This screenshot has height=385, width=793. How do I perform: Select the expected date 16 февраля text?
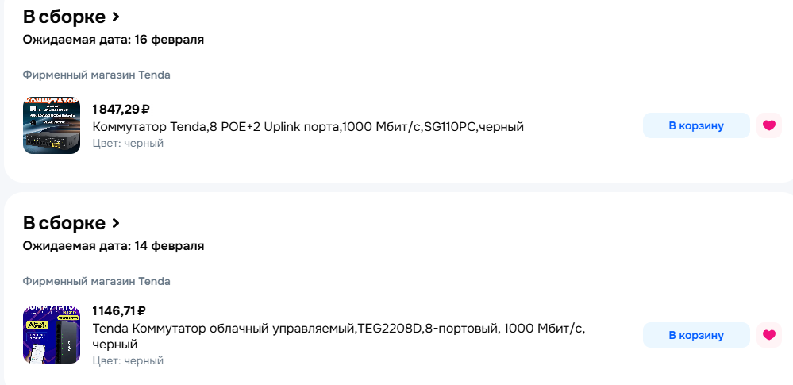[x=113, y=40]
